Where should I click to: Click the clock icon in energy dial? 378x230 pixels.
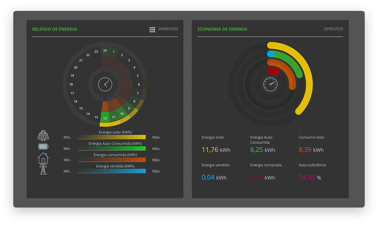coord(105,84)
